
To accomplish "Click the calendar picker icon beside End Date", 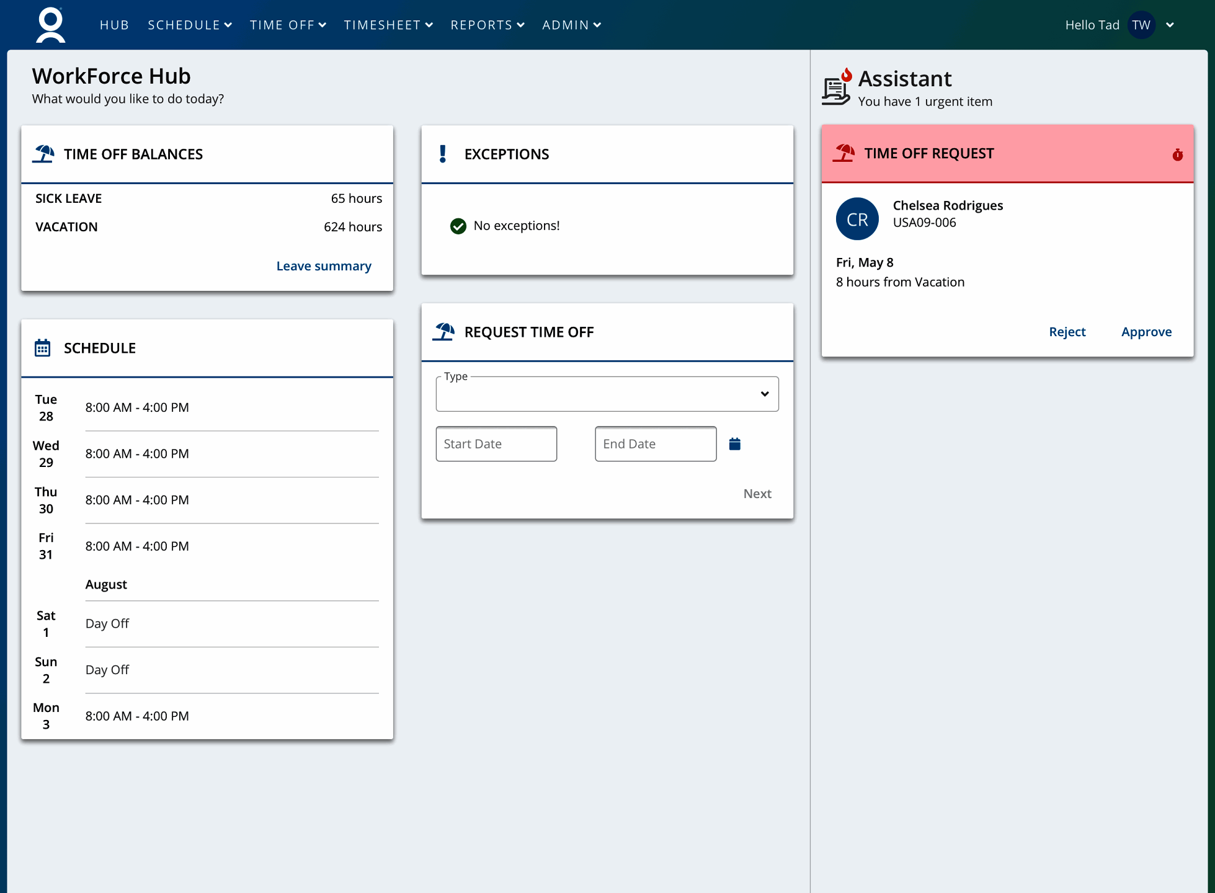I will point(734,444).
